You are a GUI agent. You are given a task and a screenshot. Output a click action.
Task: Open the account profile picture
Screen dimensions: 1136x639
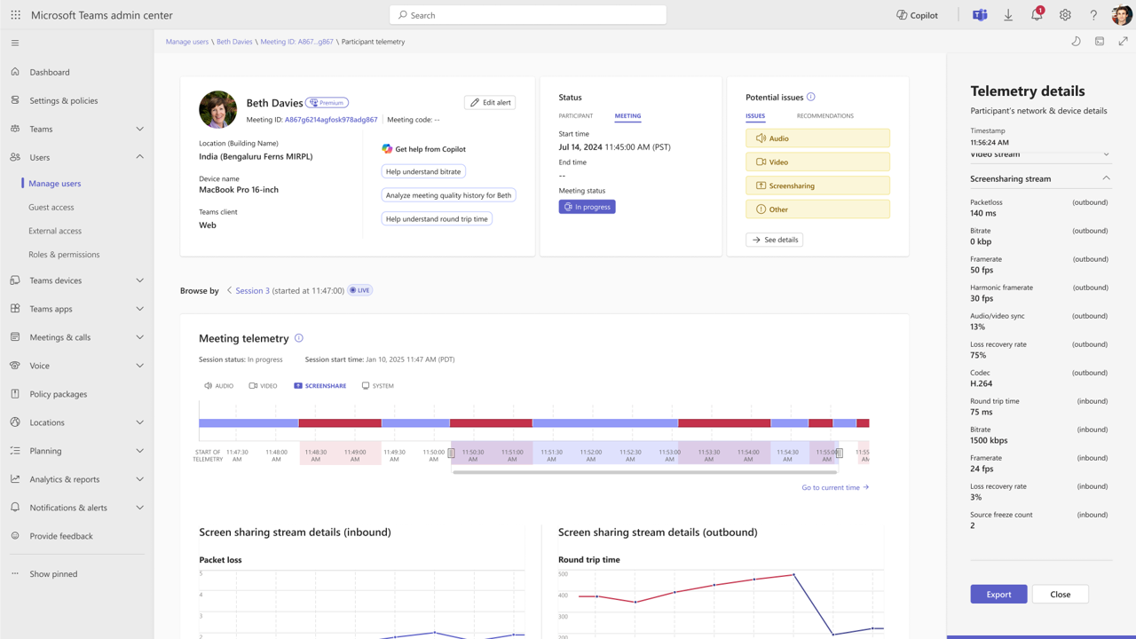tap(1122, 15)
